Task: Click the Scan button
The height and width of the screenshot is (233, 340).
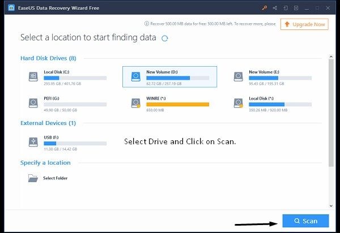Action: click(x=305, y=221)
